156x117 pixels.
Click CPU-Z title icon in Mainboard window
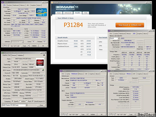61,71
